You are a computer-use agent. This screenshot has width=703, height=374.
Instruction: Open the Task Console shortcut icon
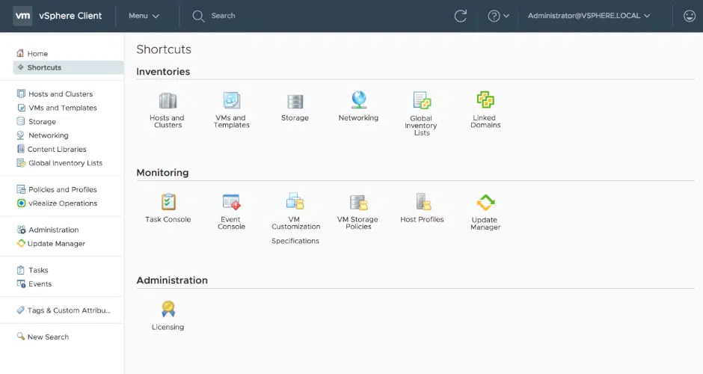(168, 202)
